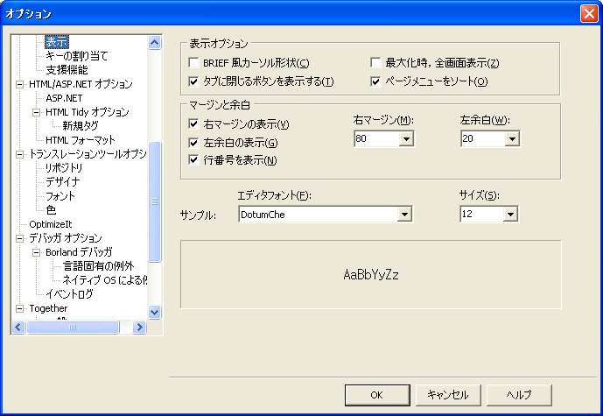Select HTML フォーマット tree item
The height and width of the screenshot is (416, 603).
pos(81,140)
